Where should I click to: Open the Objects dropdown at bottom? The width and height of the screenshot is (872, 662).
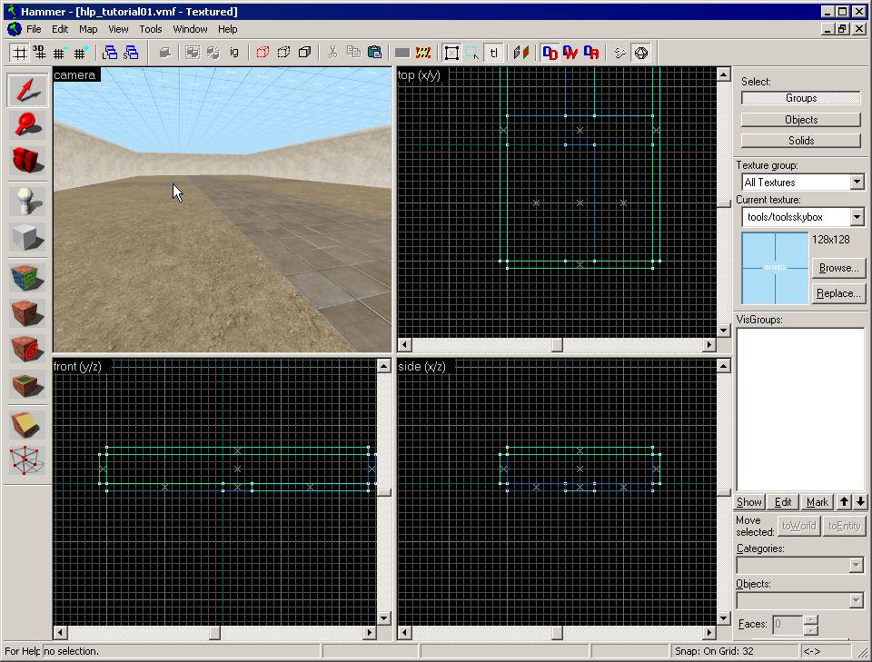856,601
